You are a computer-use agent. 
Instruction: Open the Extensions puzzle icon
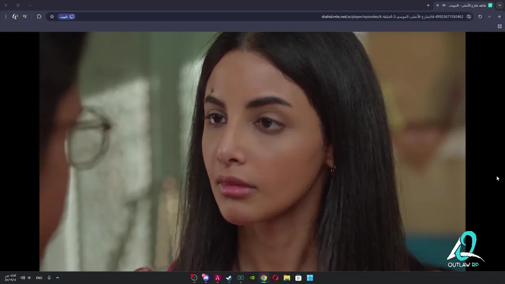tap(39, 17)
